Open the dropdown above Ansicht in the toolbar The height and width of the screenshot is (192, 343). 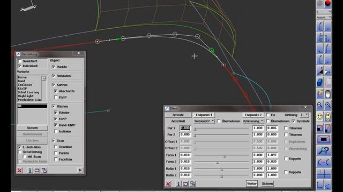[324, 11]
